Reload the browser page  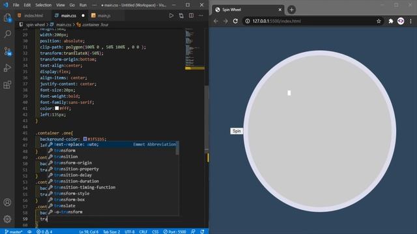(235, 21)
